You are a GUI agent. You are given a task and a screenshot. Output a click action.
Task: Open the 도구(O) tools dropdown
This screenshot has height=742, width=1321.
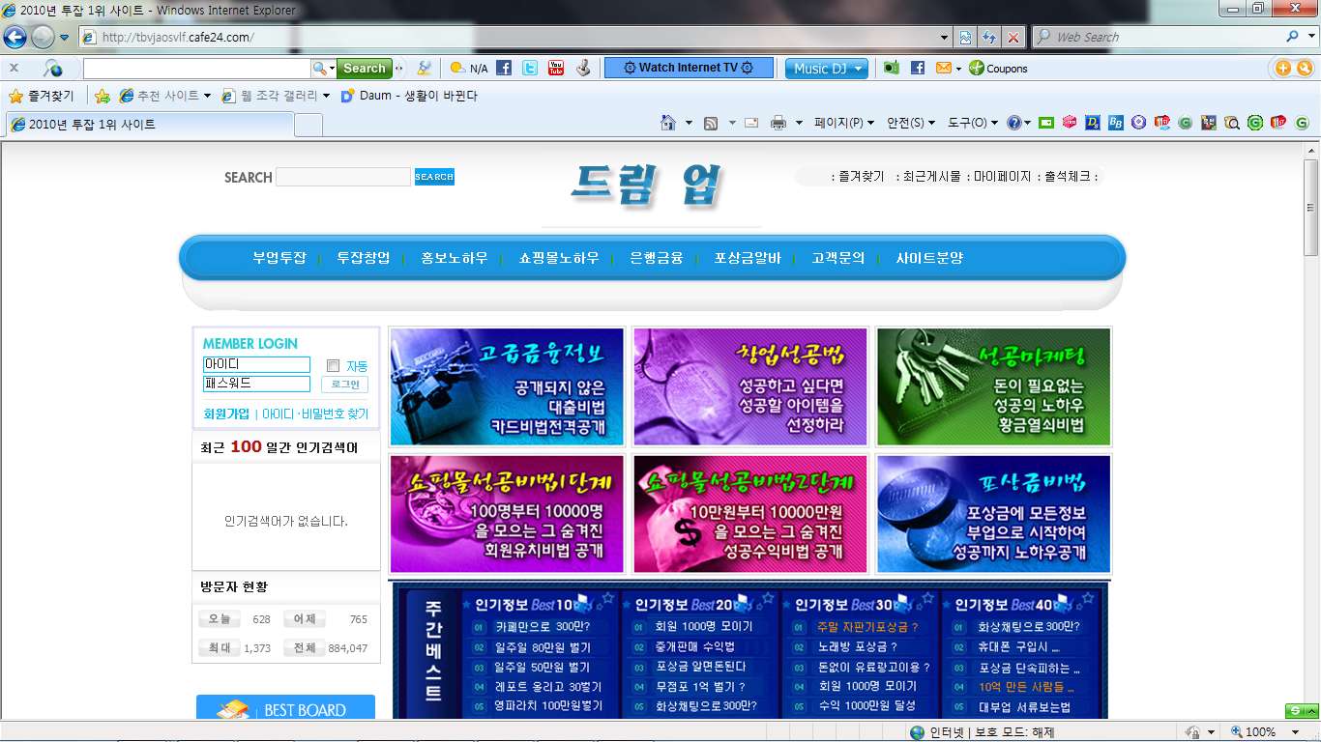point(972,123)
